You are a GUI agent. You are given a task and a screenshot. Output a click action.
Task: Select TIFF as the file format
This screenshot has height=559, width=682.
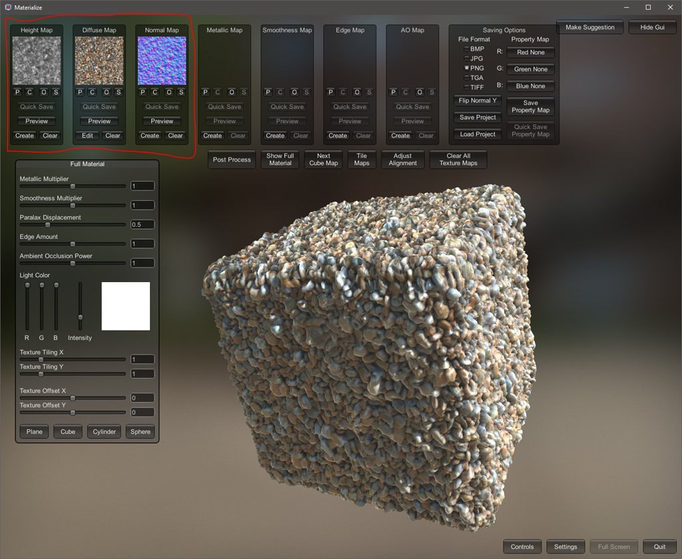(466, 87)
